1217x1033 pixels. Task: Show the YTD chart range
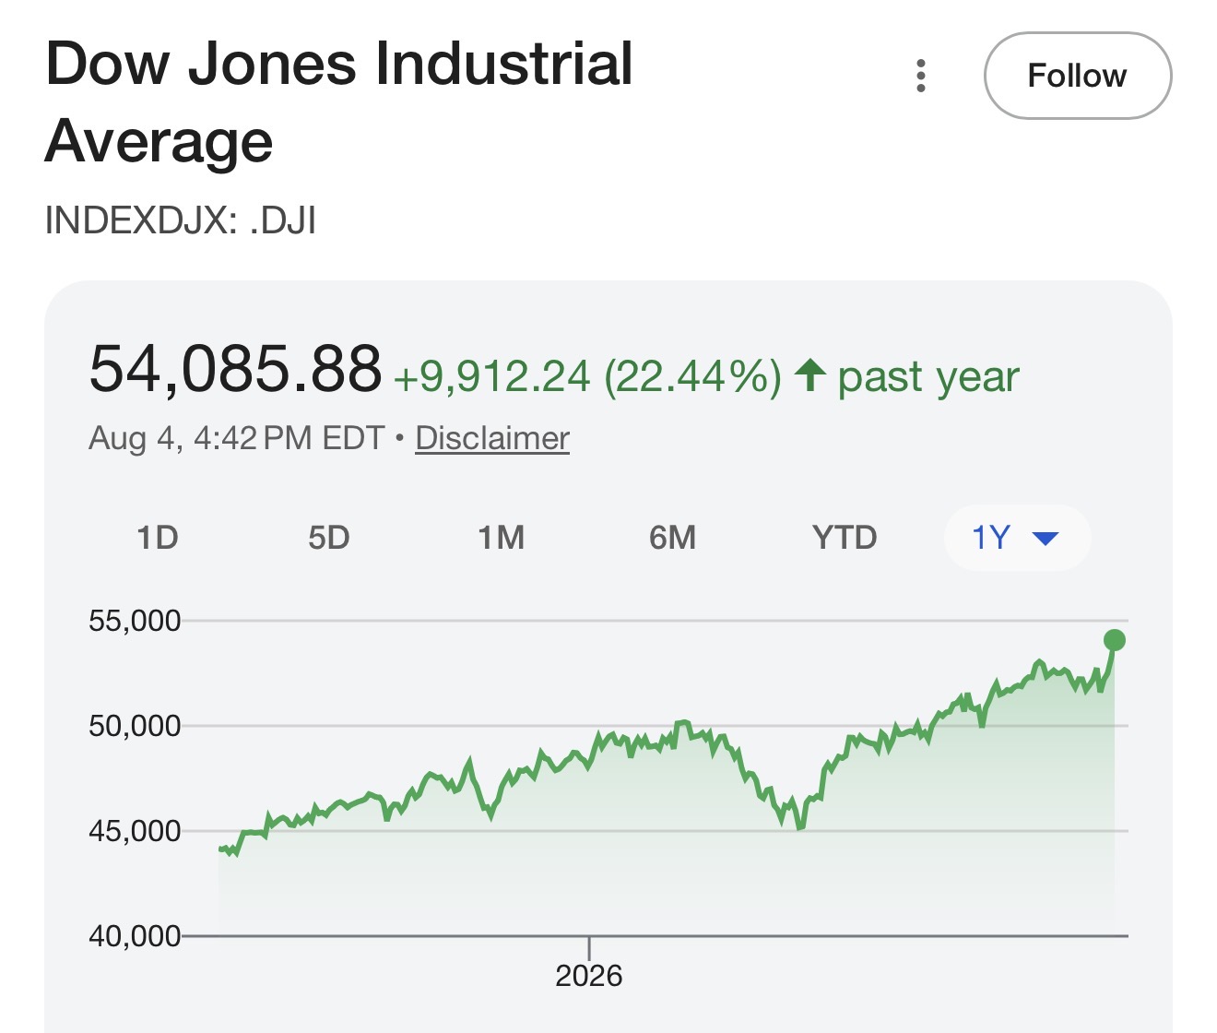click(844, 537)
